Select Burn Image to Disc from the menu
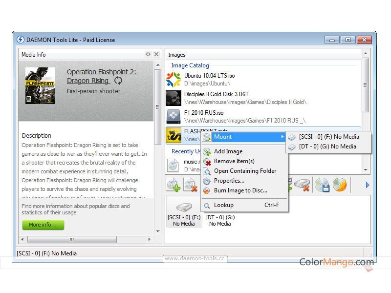The height and width of the screenshot is (293, 391). click(243, 190)
